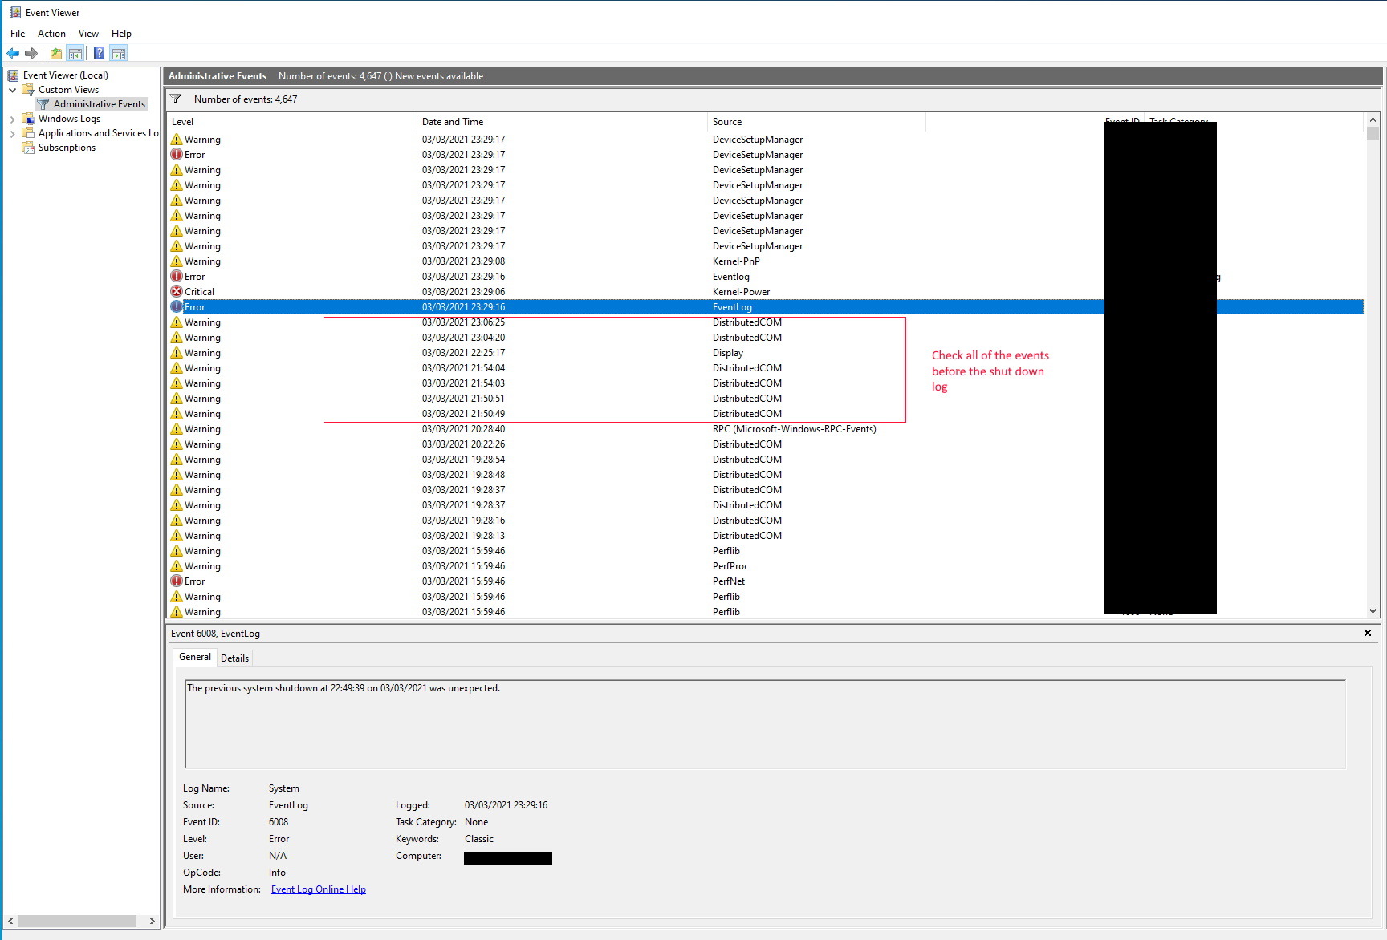The width and height of the screenshot is (1387, 940).
Task: Click the Warning icon of the Display row
Action: (x=177, y=353)
